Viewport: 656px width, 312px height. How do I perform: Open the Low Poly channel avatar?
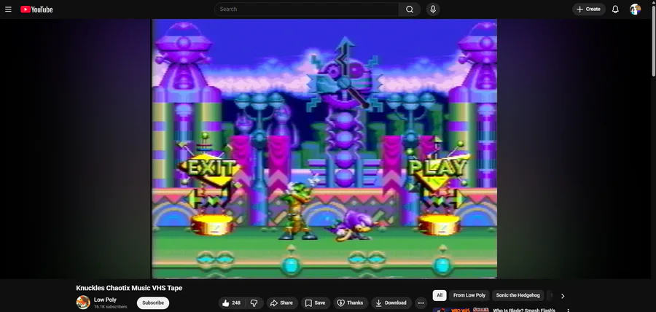point(83,303)
